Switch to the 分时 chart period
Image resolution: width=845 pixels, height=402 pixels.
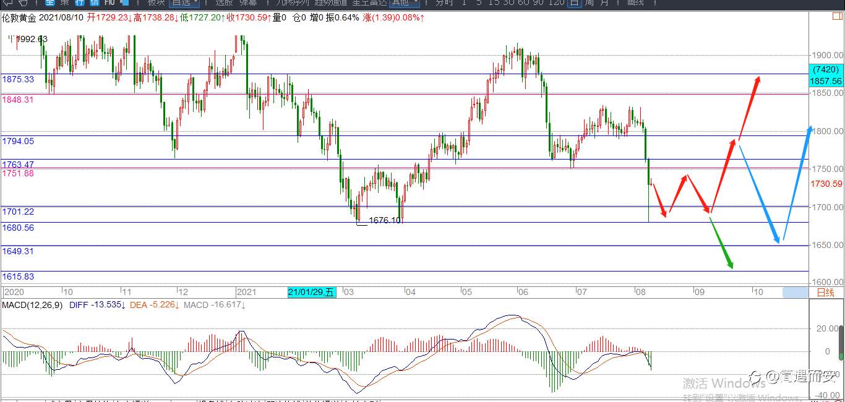(444, 2)
